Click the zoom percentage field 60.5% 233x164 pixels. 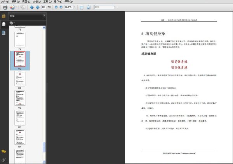[x=69, y=7]
